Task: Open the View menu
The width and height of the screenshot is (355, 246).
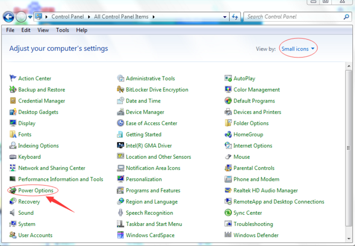Action: pos(43,30)
